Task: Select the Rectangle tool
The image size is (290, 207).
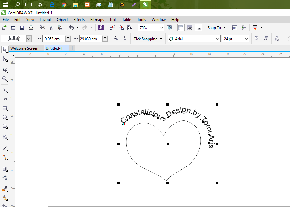Action: pyautogui.click(x=4, y=108)
